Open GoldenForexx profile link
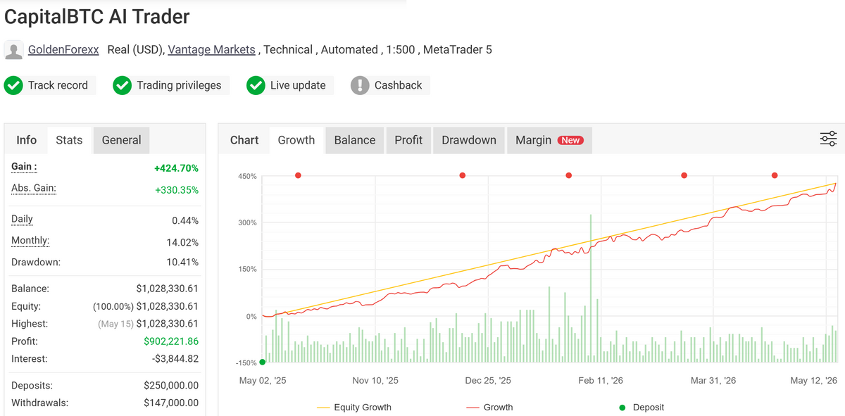 click(63, 50)
